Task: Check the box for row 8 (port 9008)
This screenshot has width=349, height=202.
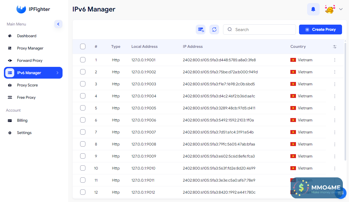Action: (x=83, y=144)
